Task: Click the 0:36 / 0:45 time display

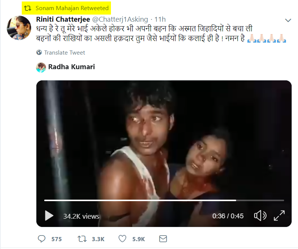Action: click(x=228, y=216)
